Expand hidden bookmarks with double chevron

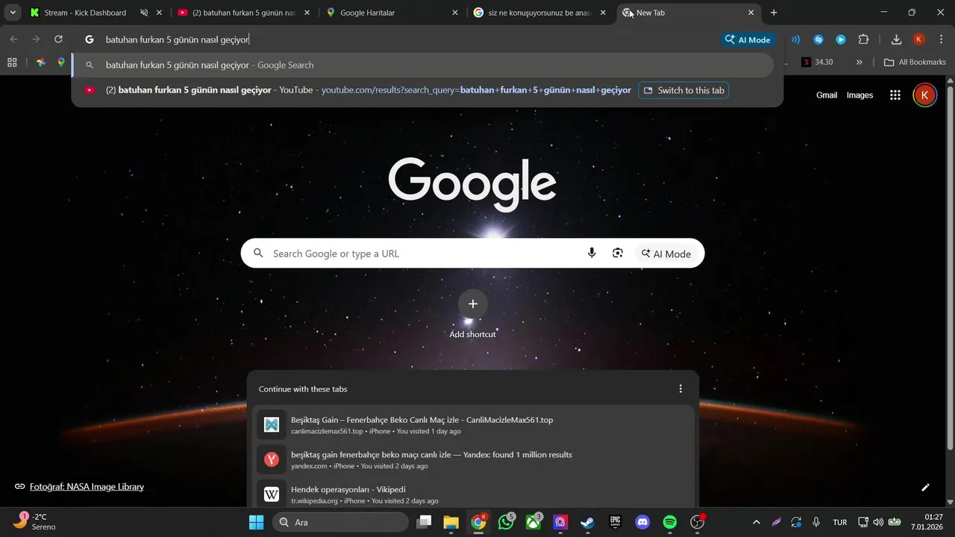click(859, 63)
